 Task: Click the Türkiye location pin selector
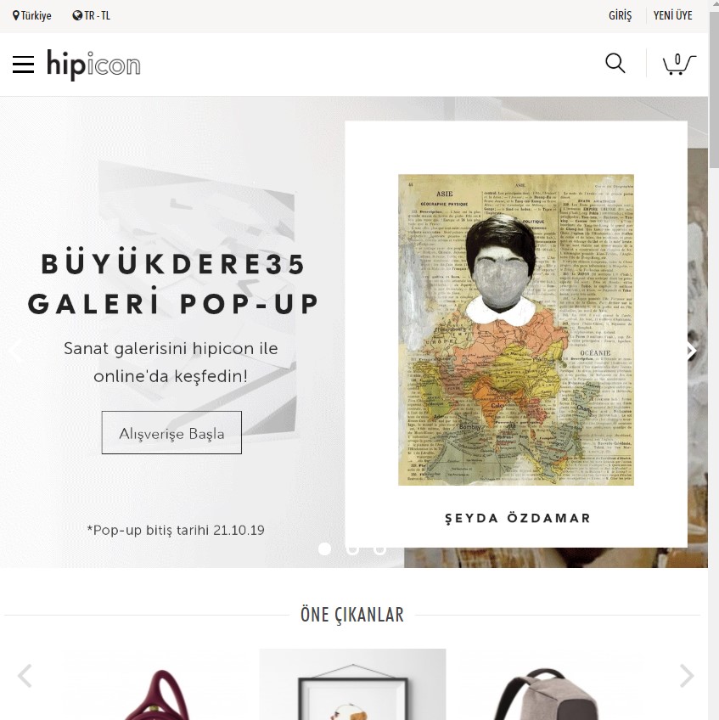pyautogui.click(x=31, y=15)
